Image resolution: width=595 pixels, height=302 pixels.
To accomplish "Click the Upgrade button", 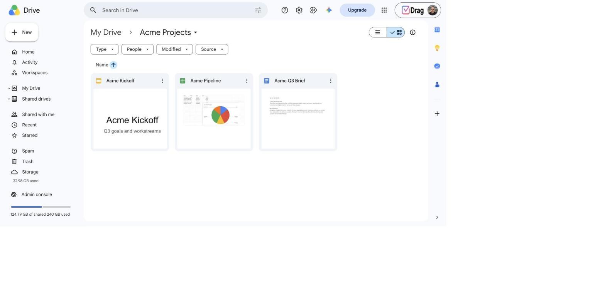I will click(357, 10).
